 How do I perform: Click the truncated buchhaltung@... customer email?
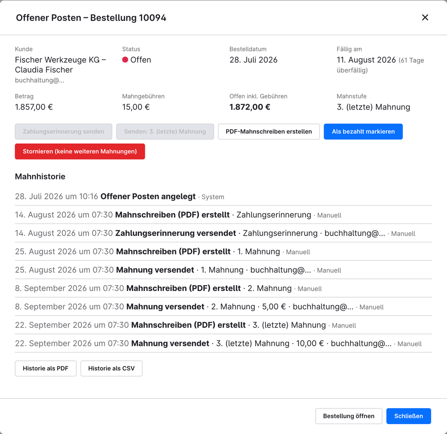(39, 80)
